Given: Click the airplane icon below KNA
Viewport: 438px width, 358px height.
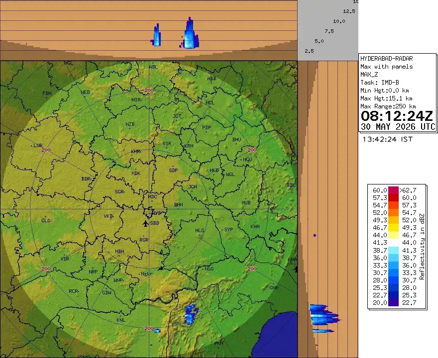Looking at the screenshot, I should 296,269.
